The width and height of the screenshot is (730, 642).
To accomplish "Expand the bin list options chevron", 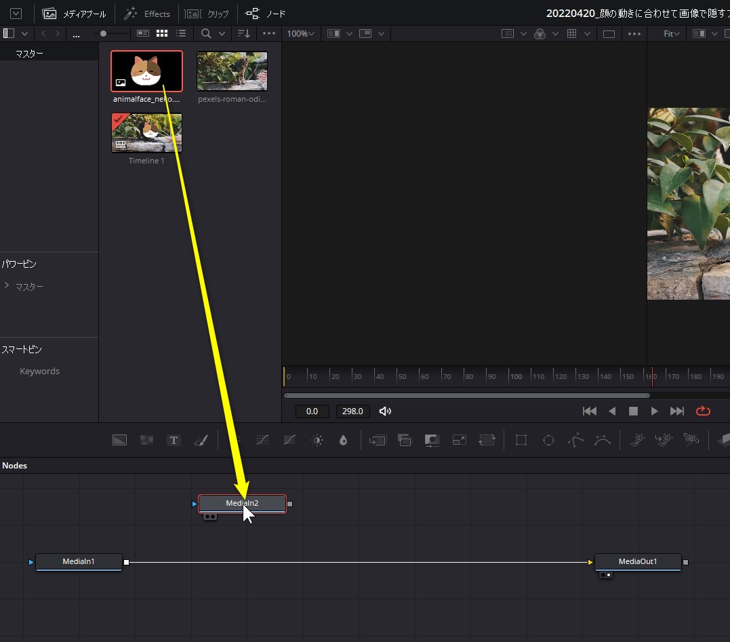I will (24, 33).
